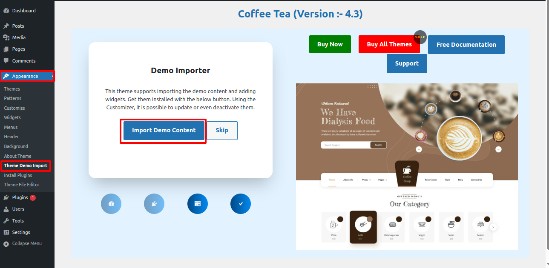Open Menus under Appearance
The image size is (549, 268).
click(x=11, y=127)
